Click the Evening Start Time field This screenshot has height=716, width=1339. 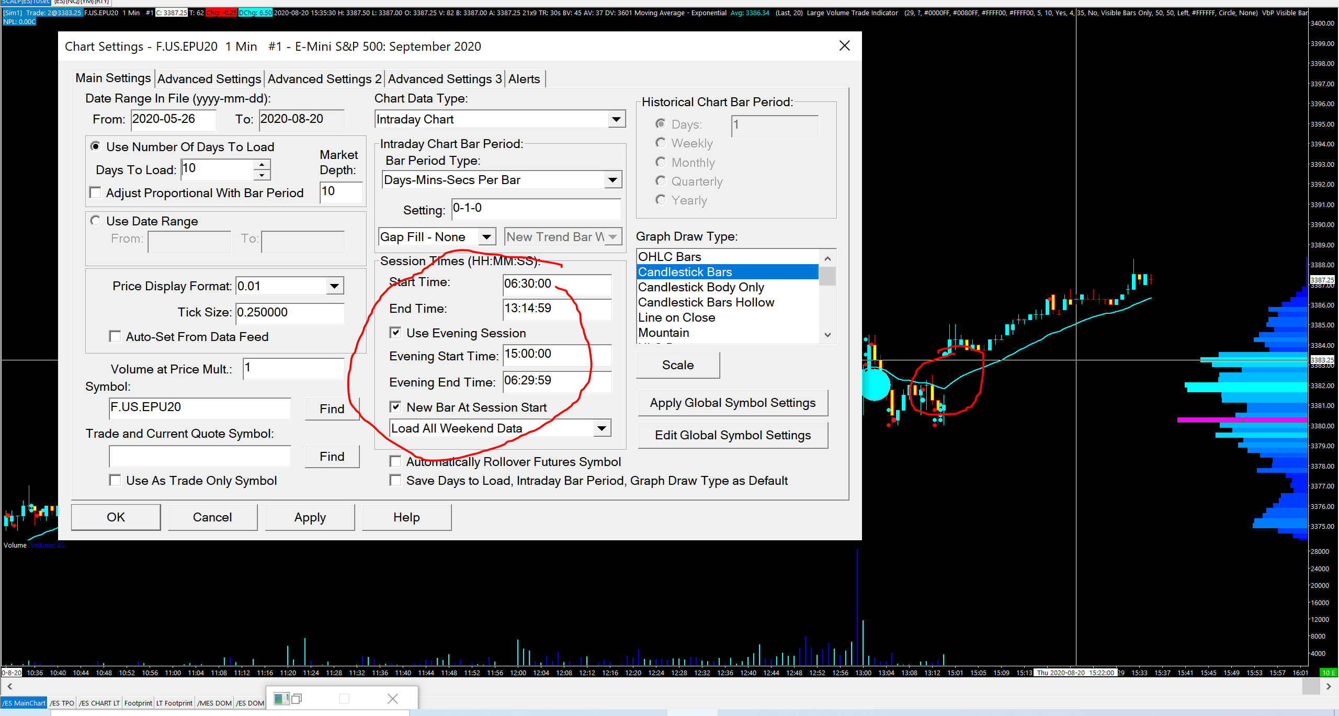coord(556,355)
